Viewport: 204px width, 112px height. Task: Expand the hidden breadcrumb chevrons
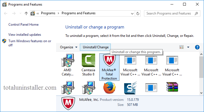[x=38, y=13]
